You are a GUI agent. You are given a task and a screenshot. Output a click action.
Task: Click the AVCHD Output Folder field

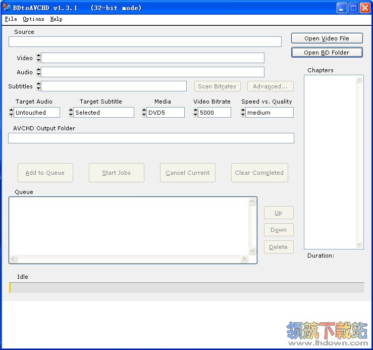pos(151,138)
